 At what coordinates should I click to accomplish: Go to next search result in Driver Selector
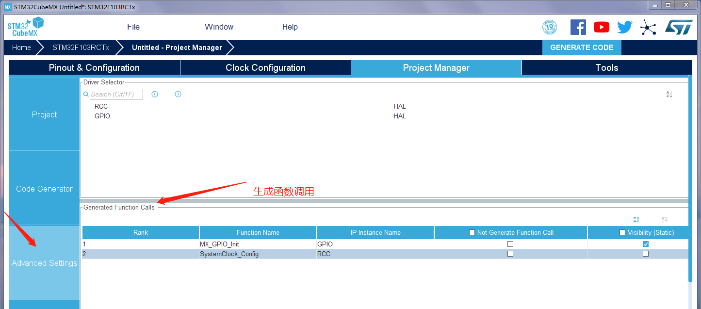(178, 94)
